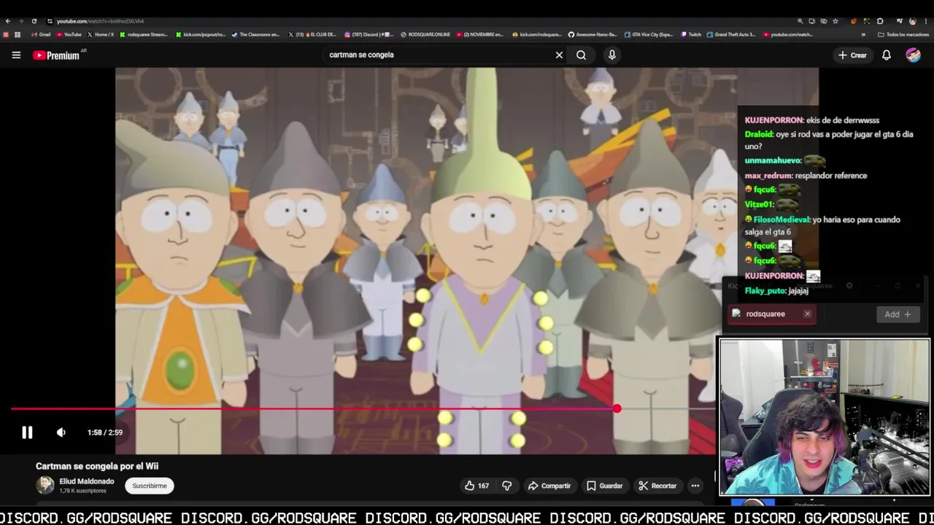Open the YouTube hamburger guide menu

pos(16,55)
